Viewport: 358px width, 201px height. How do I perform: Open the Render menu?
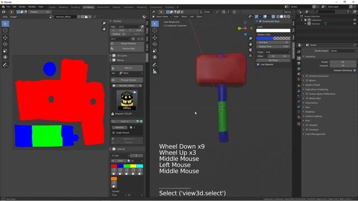click(x=22, y=7)
